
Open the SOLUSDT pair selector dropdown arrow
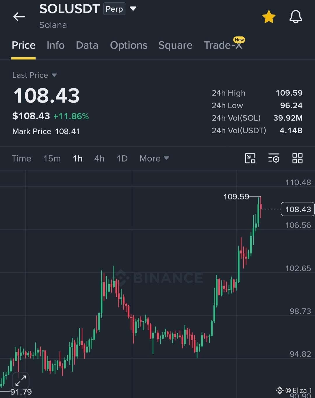point(133,9)
